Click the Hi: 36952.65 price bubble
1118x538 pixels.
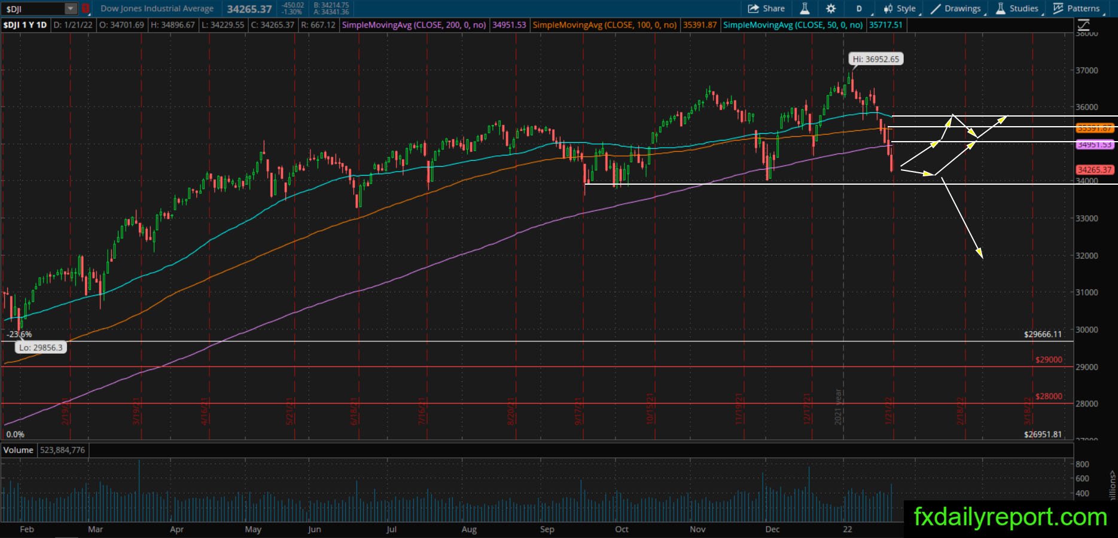point(876,59)
